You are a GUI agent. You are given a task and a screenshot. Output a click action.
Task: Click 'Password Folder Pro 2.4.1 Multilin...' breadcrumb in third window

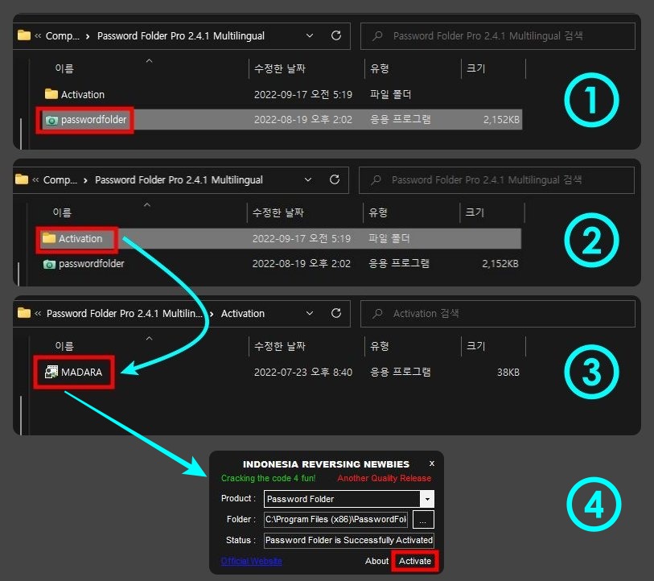coord(125,314)
